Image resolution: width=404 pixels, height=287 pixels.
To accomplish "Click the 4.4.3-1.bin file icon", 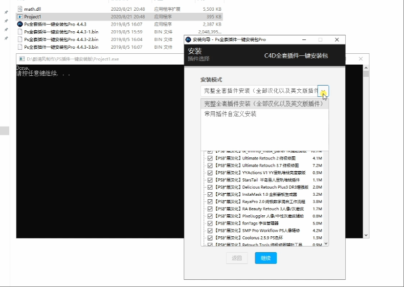I will [x=20, y=32].
